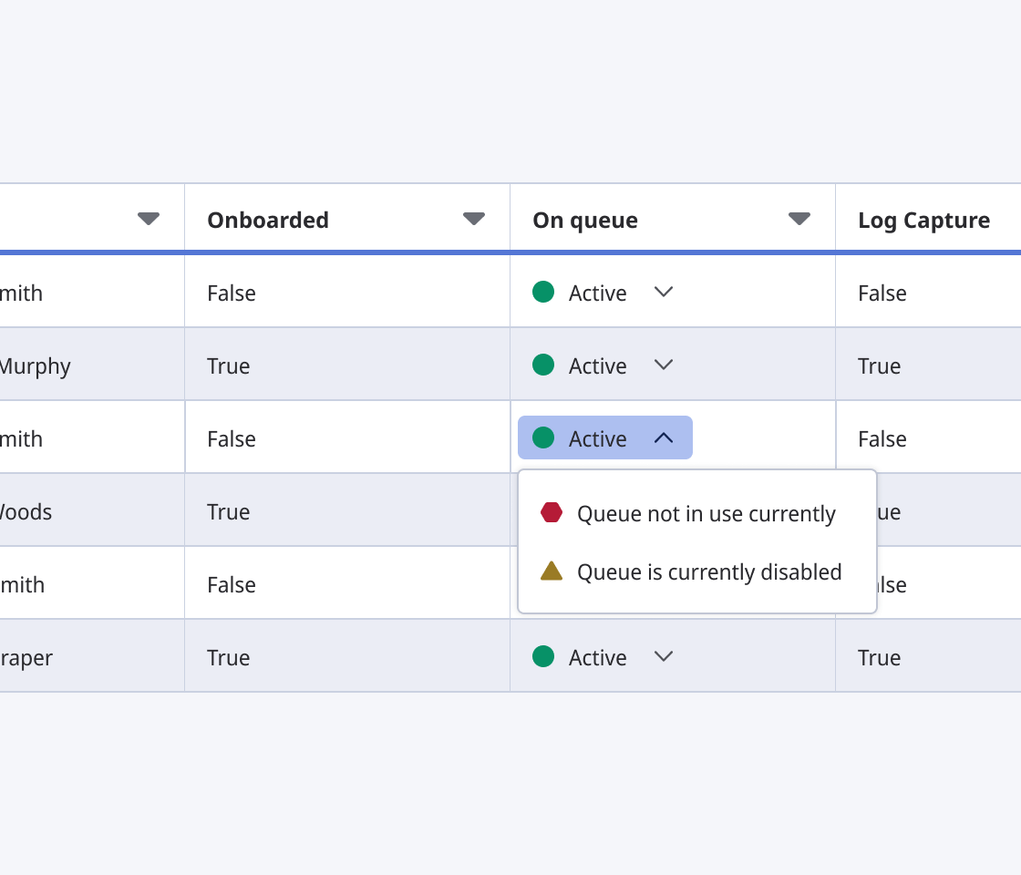
Task: Open the Onboarded column filter arrow
Action: point(473,219)
